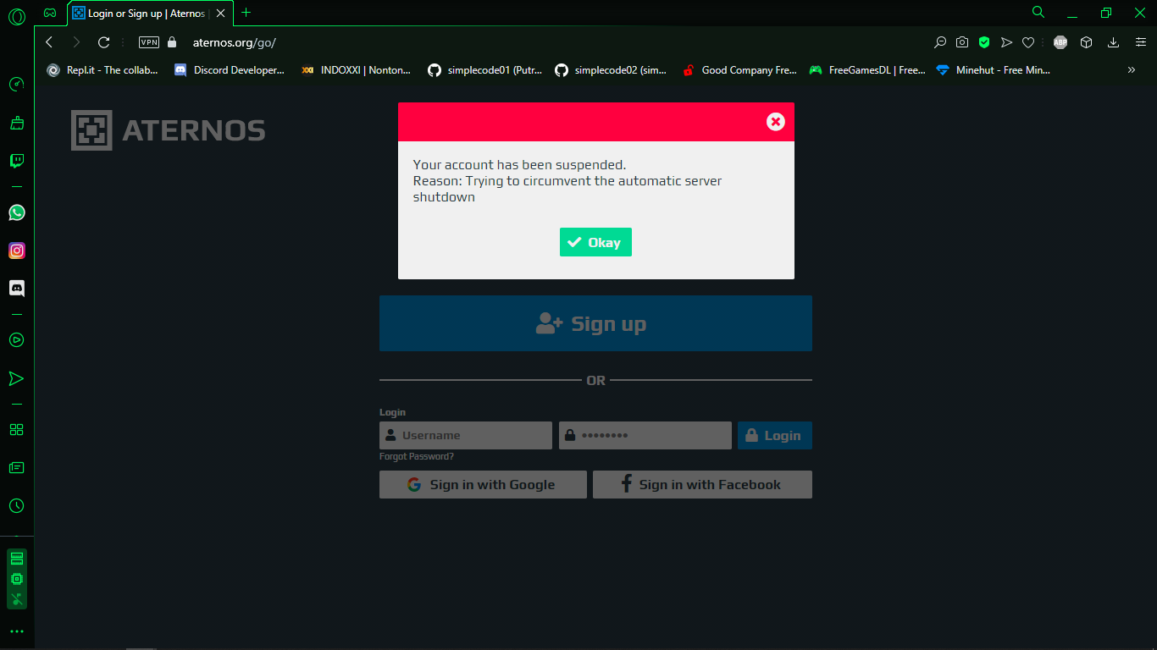Open GX Cleaner in the sidebar
The width and height of the screenshot is (1157, 650).
(17, 123)
